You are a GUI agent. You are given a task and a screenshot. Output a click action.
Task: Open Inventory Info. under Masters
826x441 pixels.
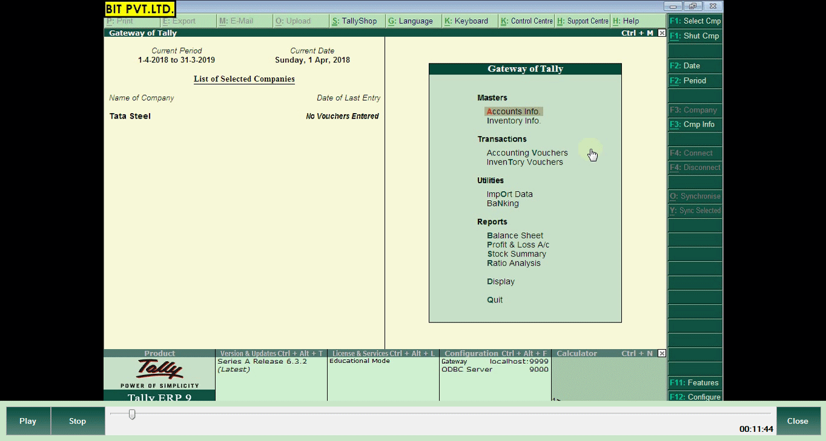pyautogui.click(x=514, y=121)
